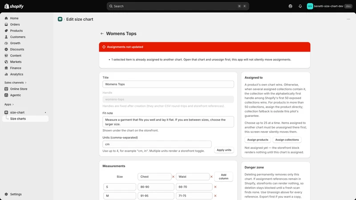
Task: Click the Fit note text area
Action: (168, 122)
